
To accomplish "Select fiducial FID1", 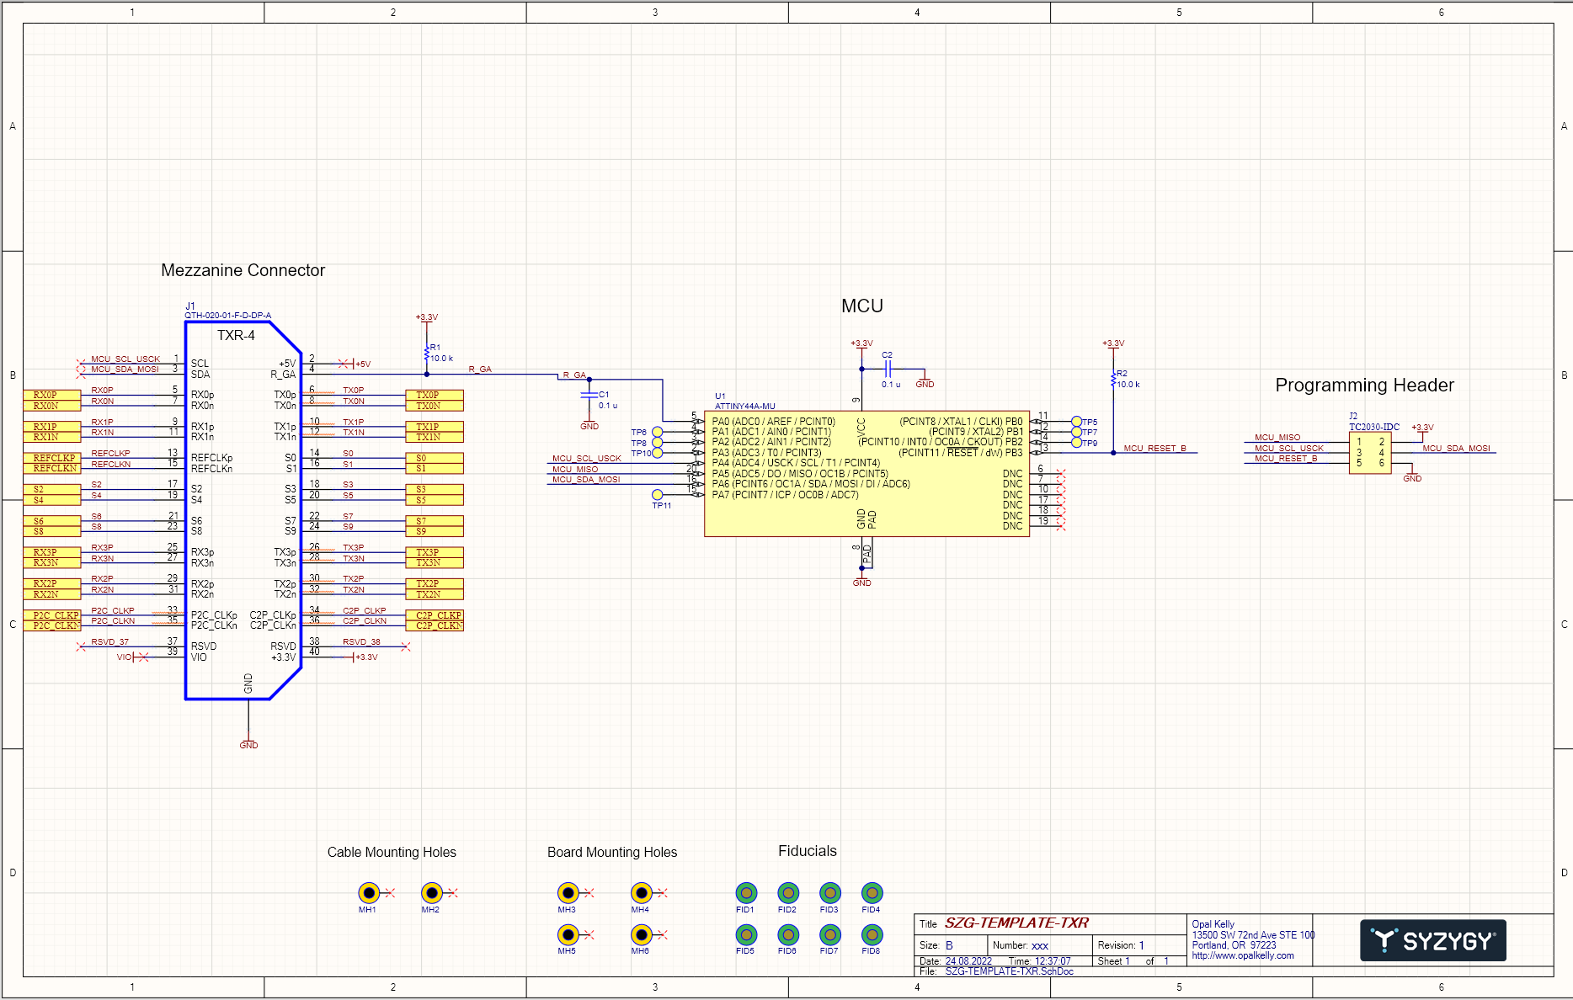I will tap(746, 892).
